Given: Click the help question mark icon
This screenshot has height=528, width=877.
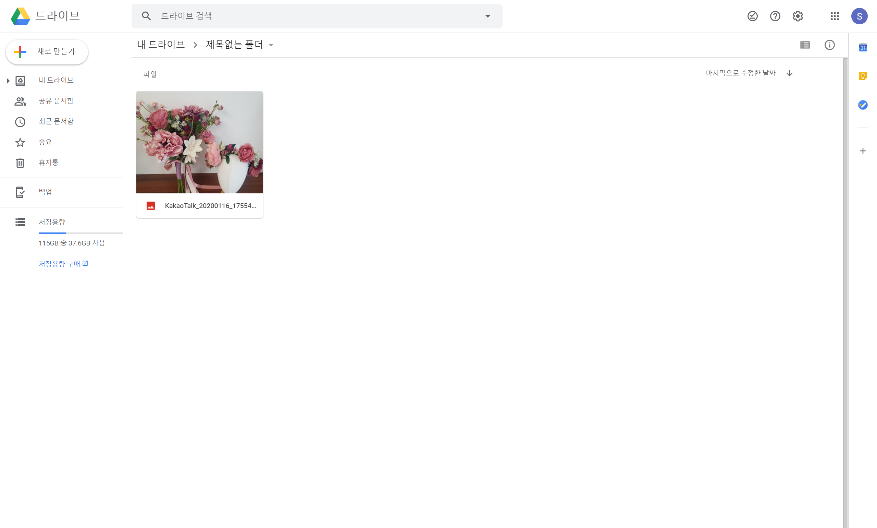Looking at the screenshot, I should click(775, 16).
